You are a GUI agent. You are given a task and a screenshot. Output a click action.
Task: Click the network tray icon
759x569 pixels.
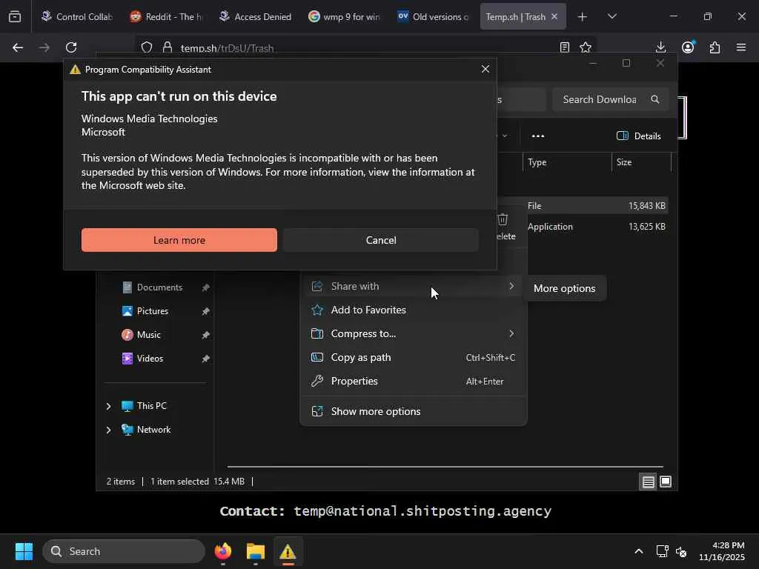pos(662,551)
